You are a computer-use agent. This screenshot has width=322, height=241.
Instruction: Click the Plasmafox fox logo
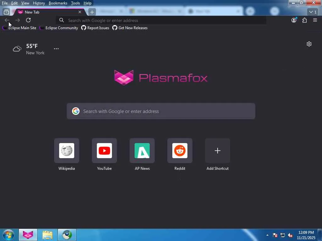point(124,78)
